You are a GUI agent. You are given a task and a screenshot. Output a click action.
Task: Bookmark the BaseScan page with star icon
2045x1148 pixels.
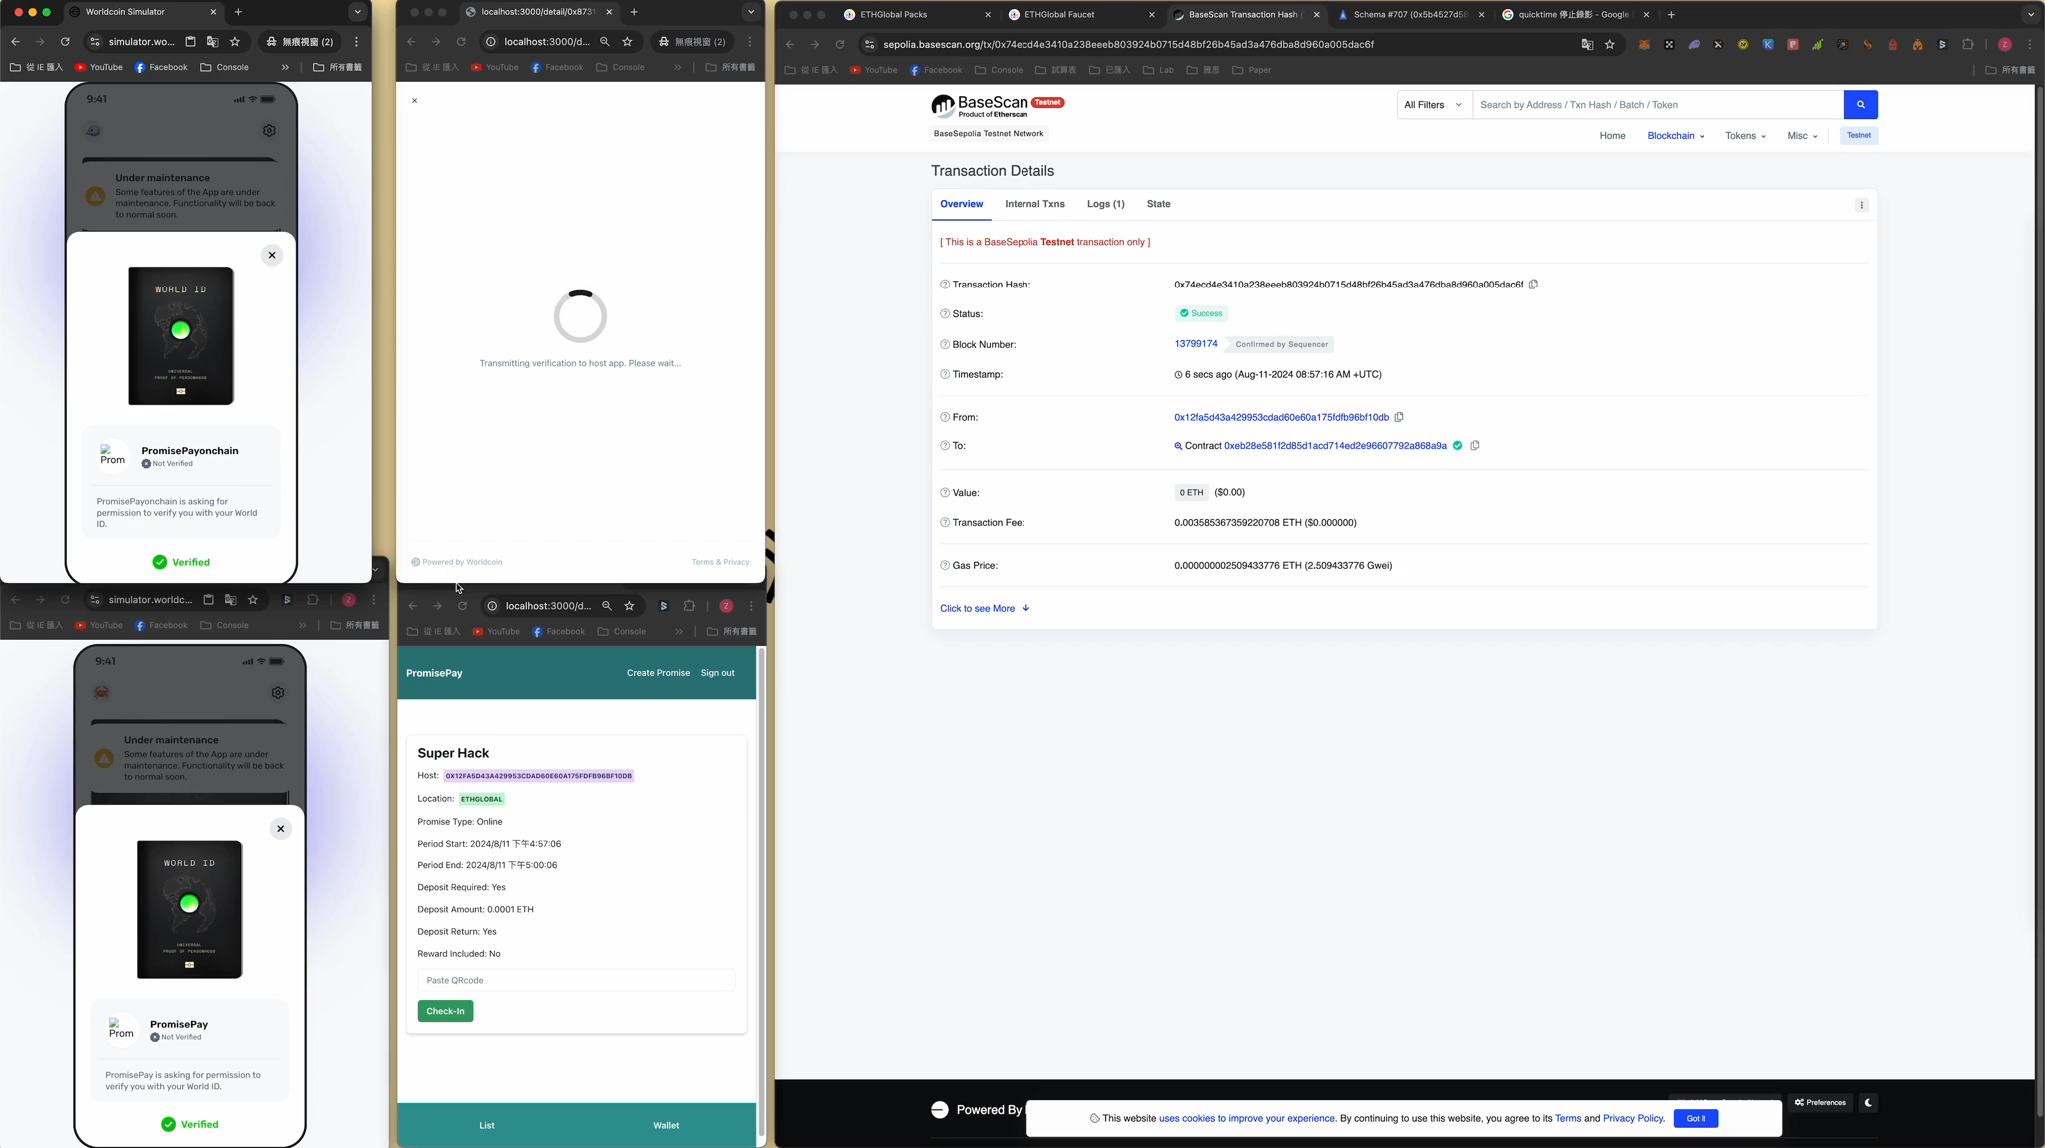1610,44
